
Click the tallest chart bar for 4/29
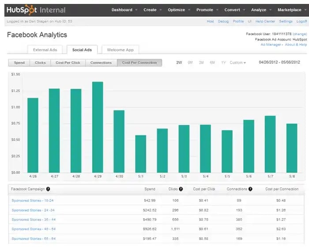(98, 127)
